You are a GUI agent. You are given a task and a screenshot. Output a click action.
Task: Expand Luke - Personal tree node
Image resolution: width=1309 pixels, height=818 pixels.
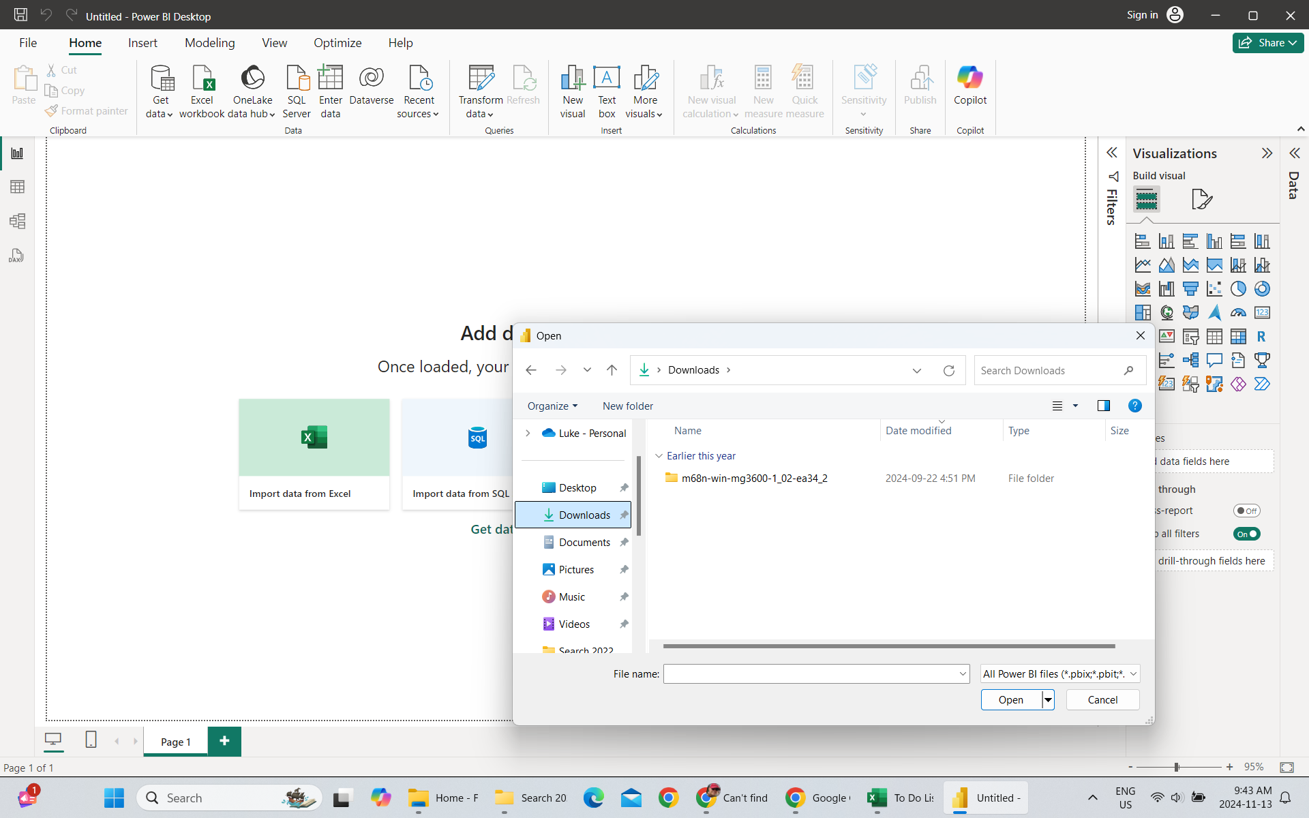(528, 433)
